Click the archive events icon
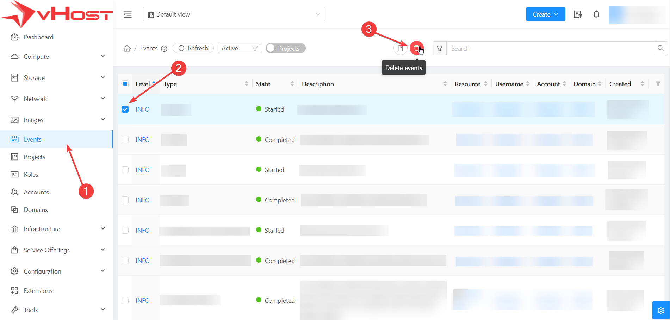 point(400,48)
